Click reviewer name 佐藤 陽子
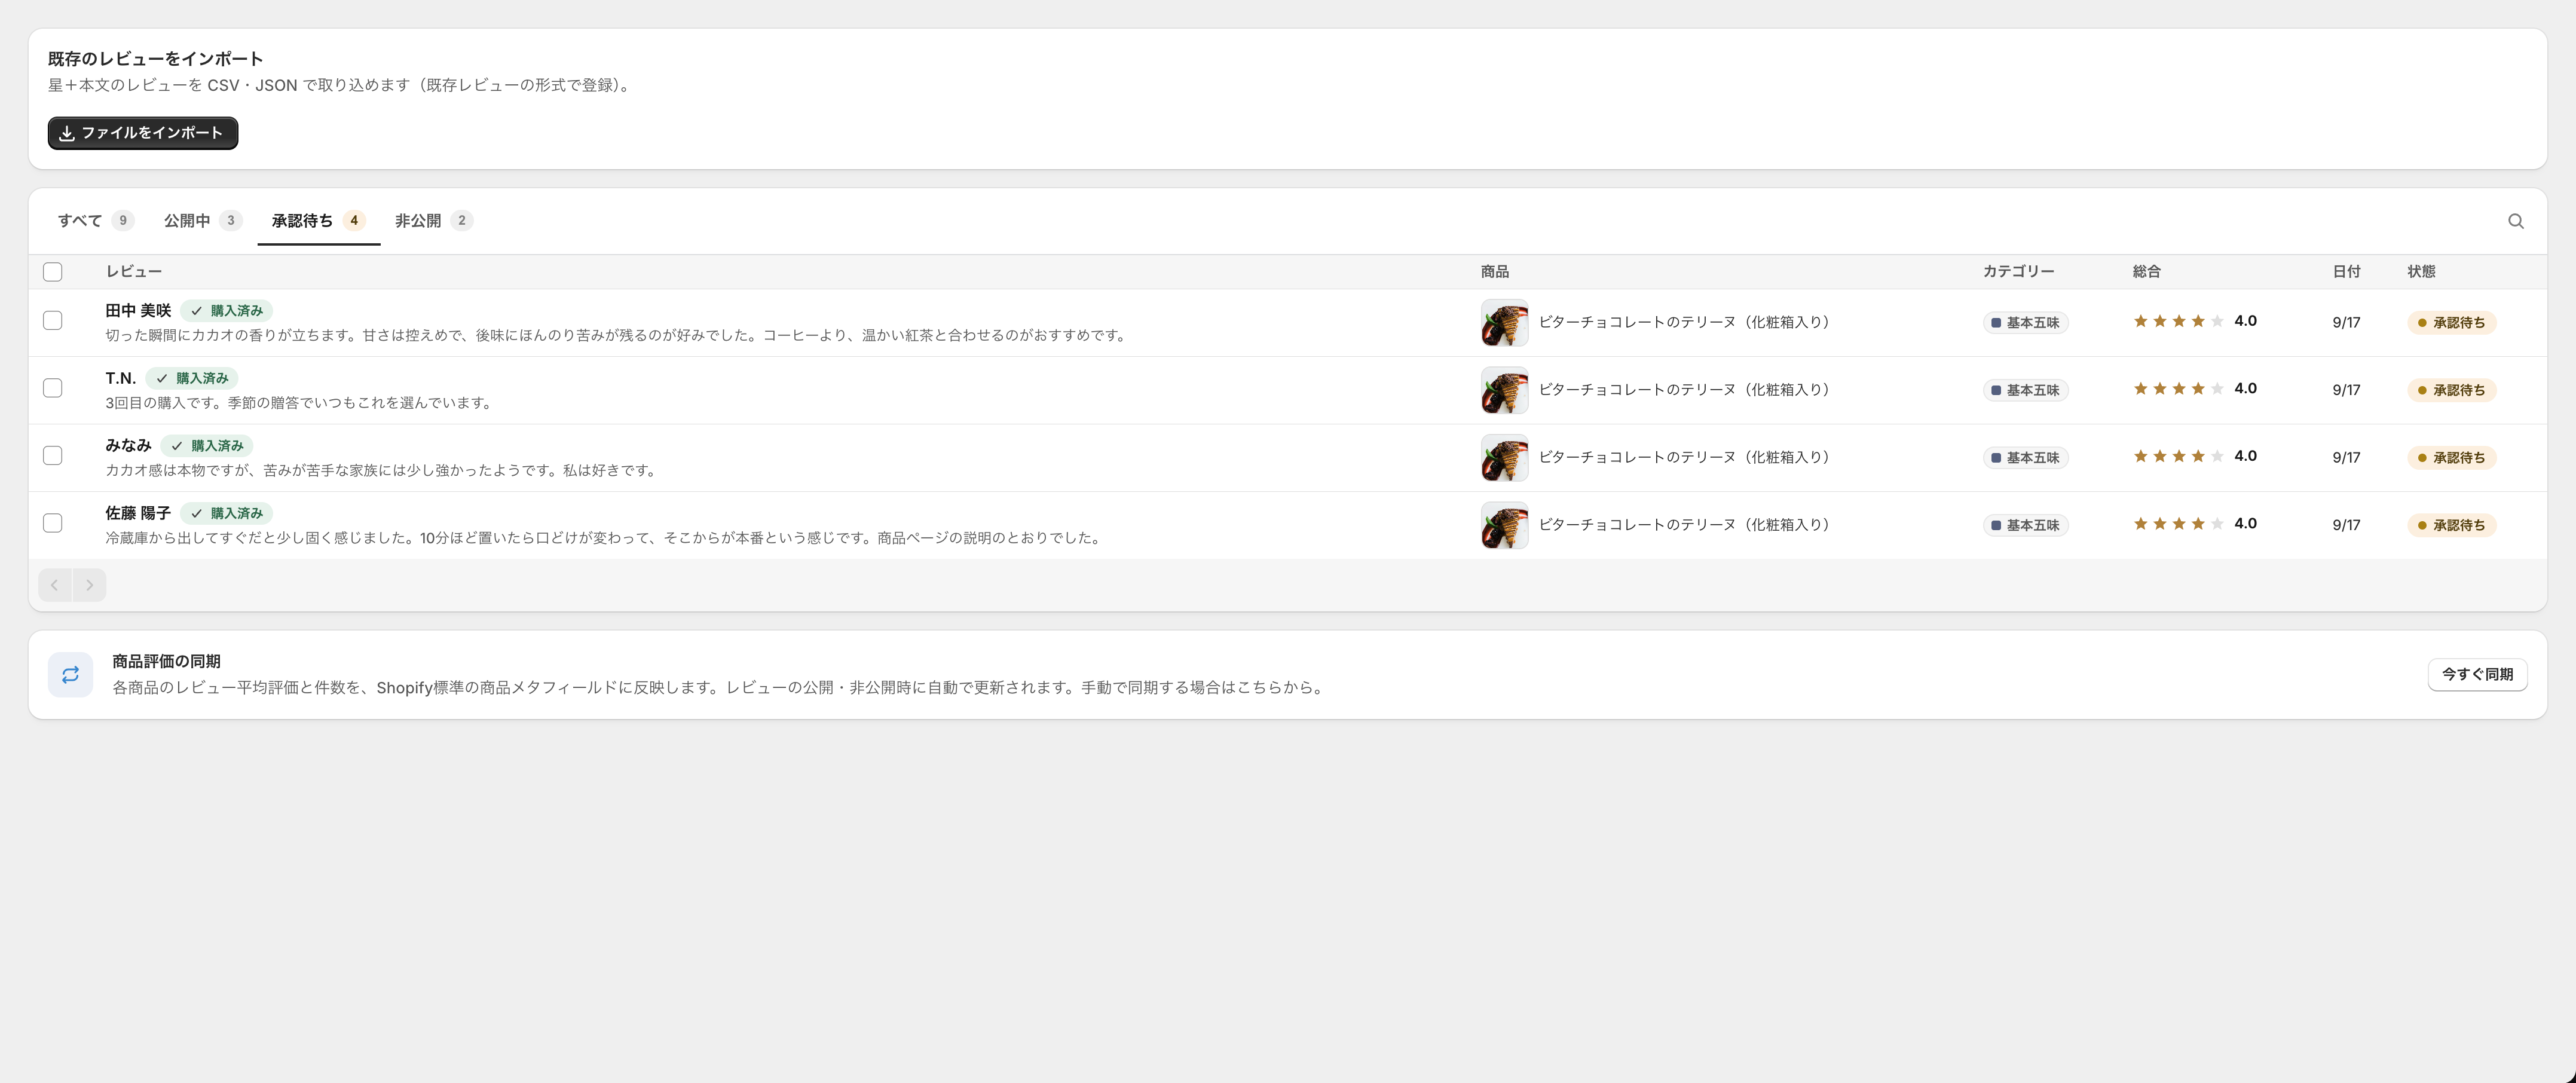This screenshot has width=2576, height=1083. point(138,513)
